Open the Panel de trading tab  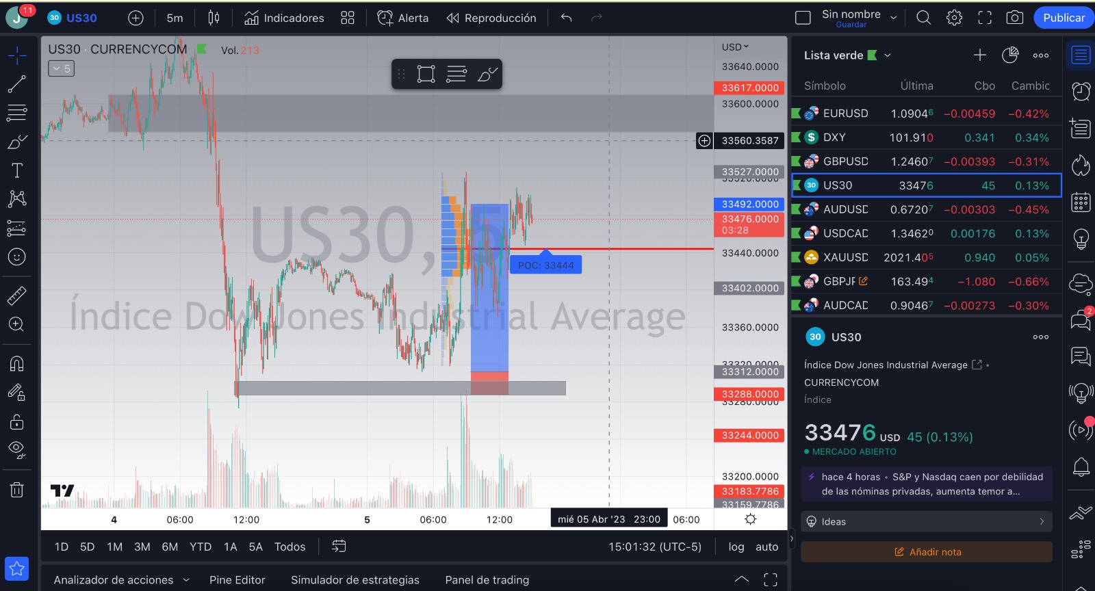[487, 580]
